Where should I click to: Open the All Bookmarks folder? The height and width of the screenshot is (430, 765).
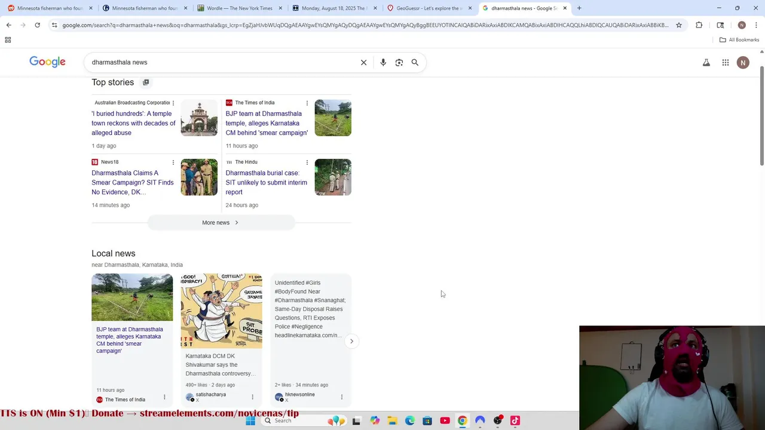pos(739,40)
